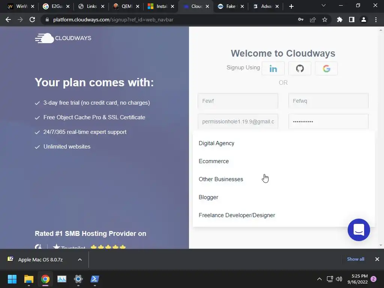Screen dimensions: 384x288
Task: Reload the Cloudways signup page
Action: tap(32, 19)
